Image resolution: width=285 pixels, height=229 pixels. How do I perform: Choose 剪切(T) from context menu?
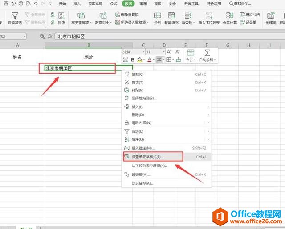pyautogui.click(x=167, y=83)
